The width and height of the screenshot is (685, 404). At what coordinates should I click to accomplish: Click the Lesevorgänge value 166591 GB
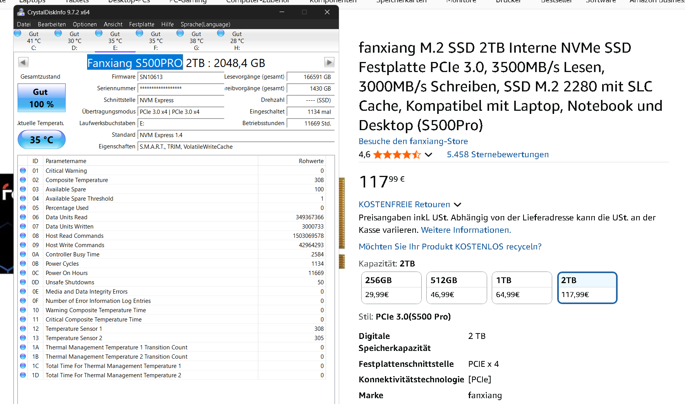(311, 77)
